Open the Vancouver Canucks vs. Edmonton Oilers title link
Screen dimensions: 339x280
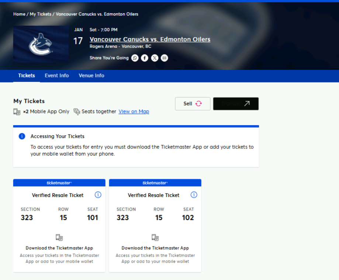pyautogui.click(x=150, y=39)
